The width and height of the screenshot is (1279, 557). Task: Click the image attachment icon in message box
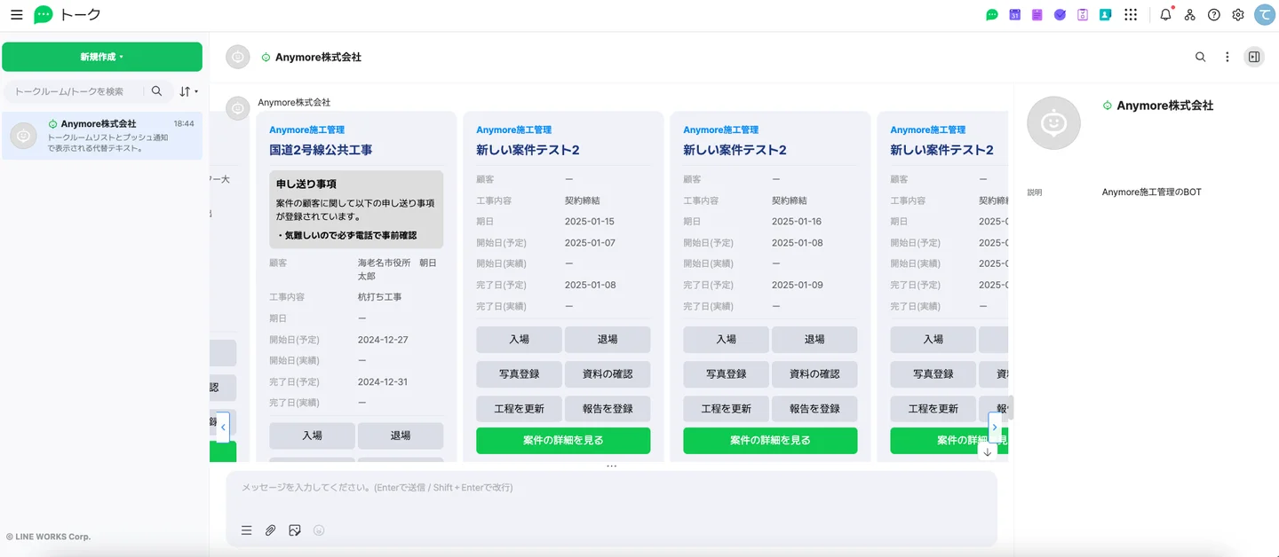[295, 530]
